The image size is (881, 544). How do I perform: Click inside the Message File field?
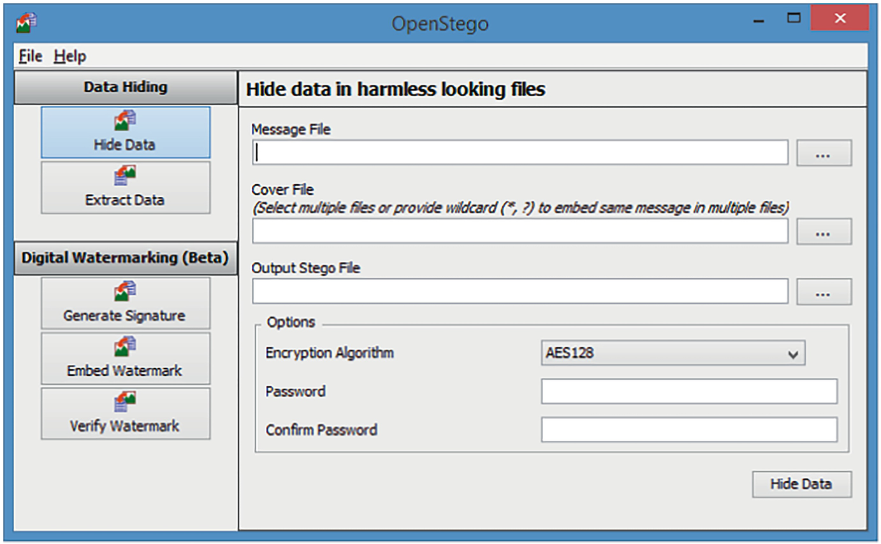520,152
